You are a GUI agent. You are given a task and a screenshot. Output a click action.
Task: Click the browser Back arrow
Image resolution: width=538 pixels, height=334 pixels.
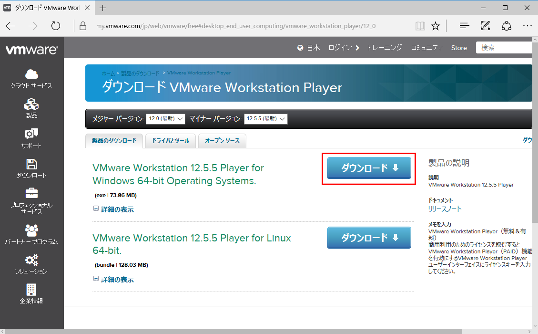coord(10,26)
